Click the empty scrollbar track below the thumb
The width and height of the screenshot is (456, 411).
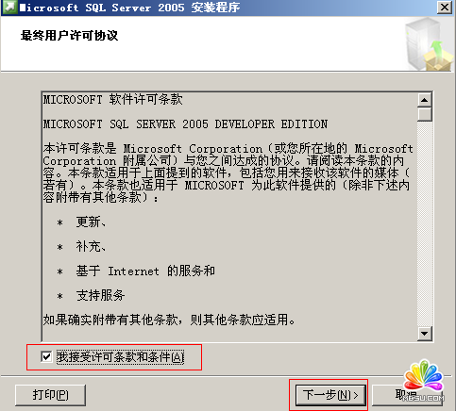point(424,223)
